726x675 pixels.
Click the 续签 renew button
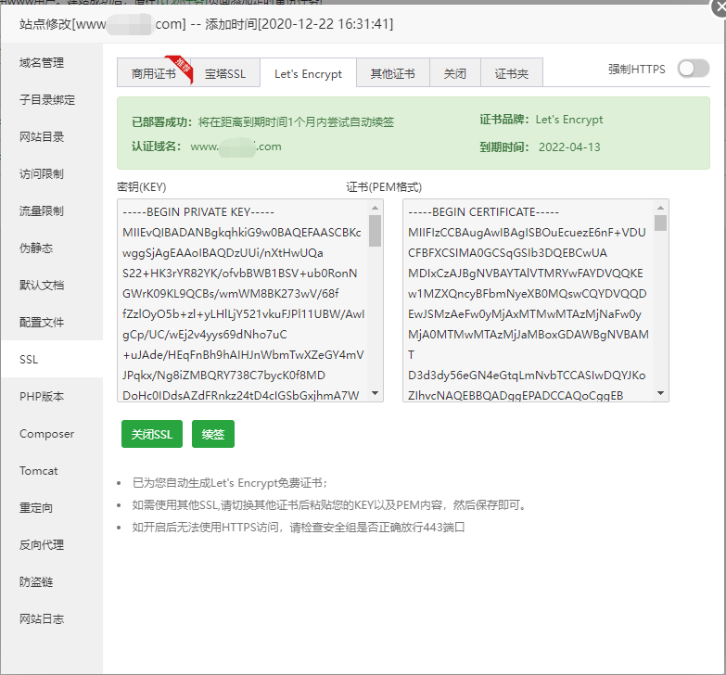tap(213, 434)
